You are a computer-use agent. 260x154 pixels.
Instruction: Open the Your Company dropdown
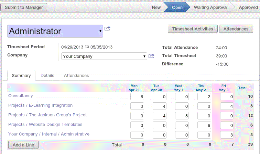[x=144, y=56]
